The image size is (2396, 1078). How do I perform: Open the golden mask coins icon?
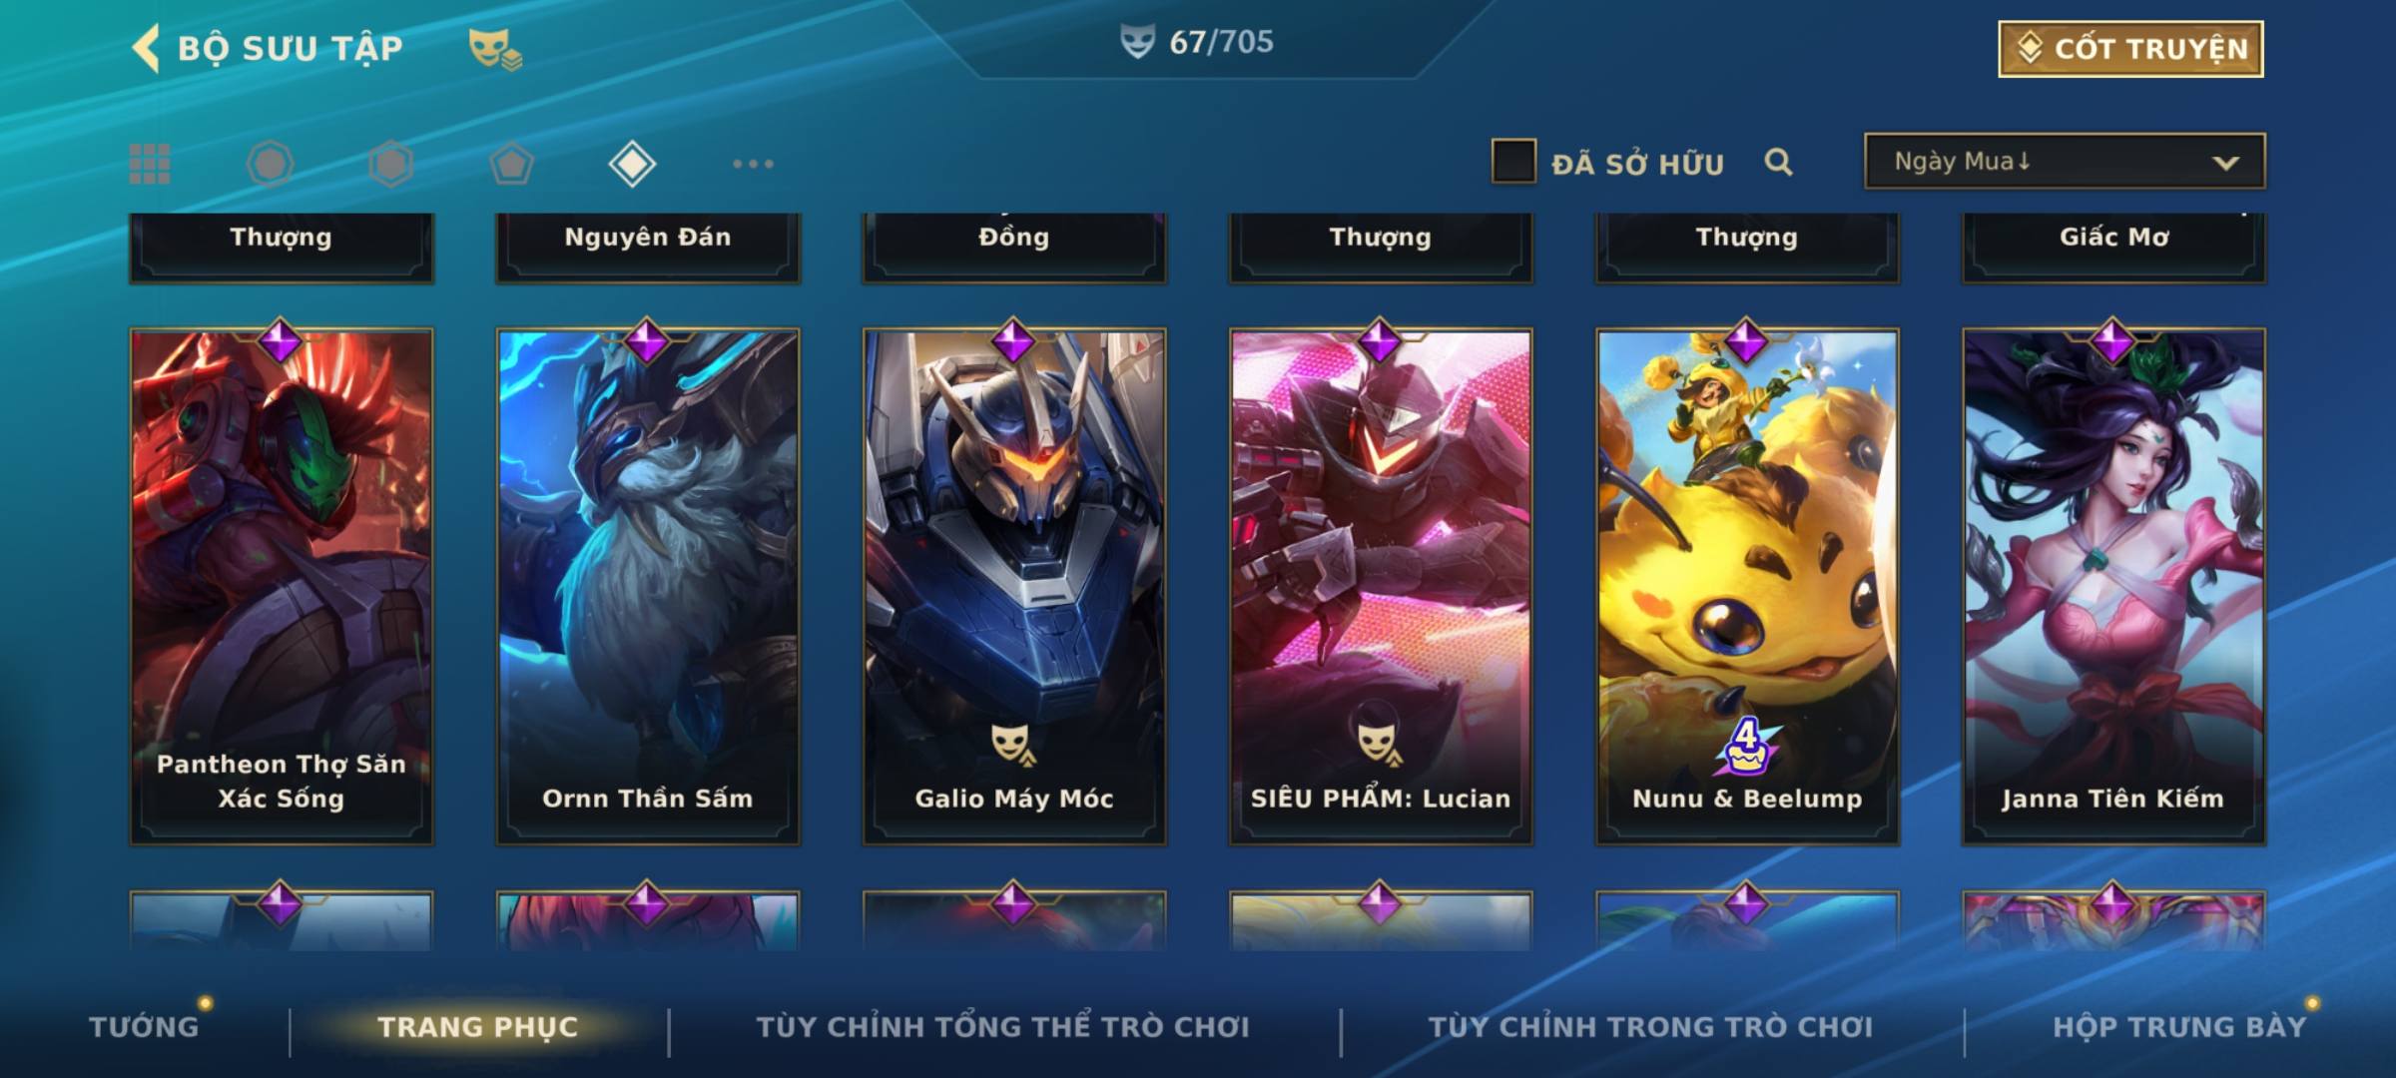pos(495,49)
